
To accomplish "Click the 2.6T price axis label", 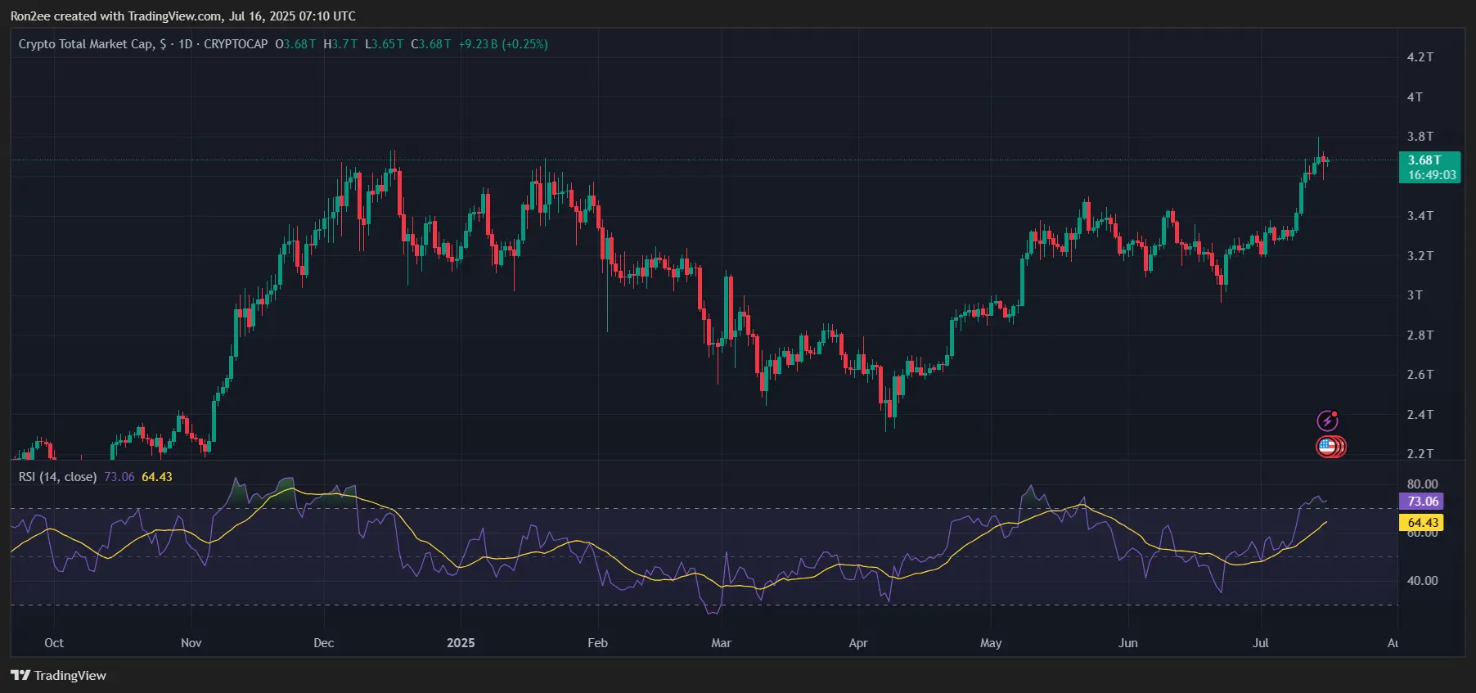I will click(x=1420, y=375).
